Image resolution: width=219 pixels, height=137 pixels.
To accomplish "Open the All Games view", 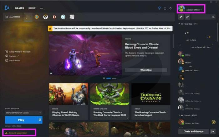I will 13,17.
